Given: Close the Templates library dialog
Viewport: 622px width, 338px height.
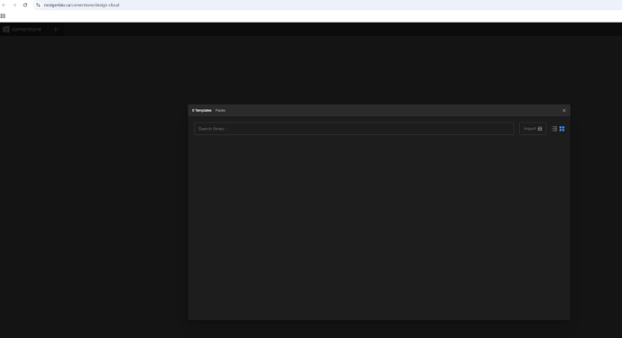Looking at the screenshot, I should point(564,110).
